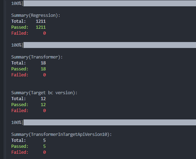Click the last red Failed 0 value
This screenshot has width=196, height=159.
(45, 152)
